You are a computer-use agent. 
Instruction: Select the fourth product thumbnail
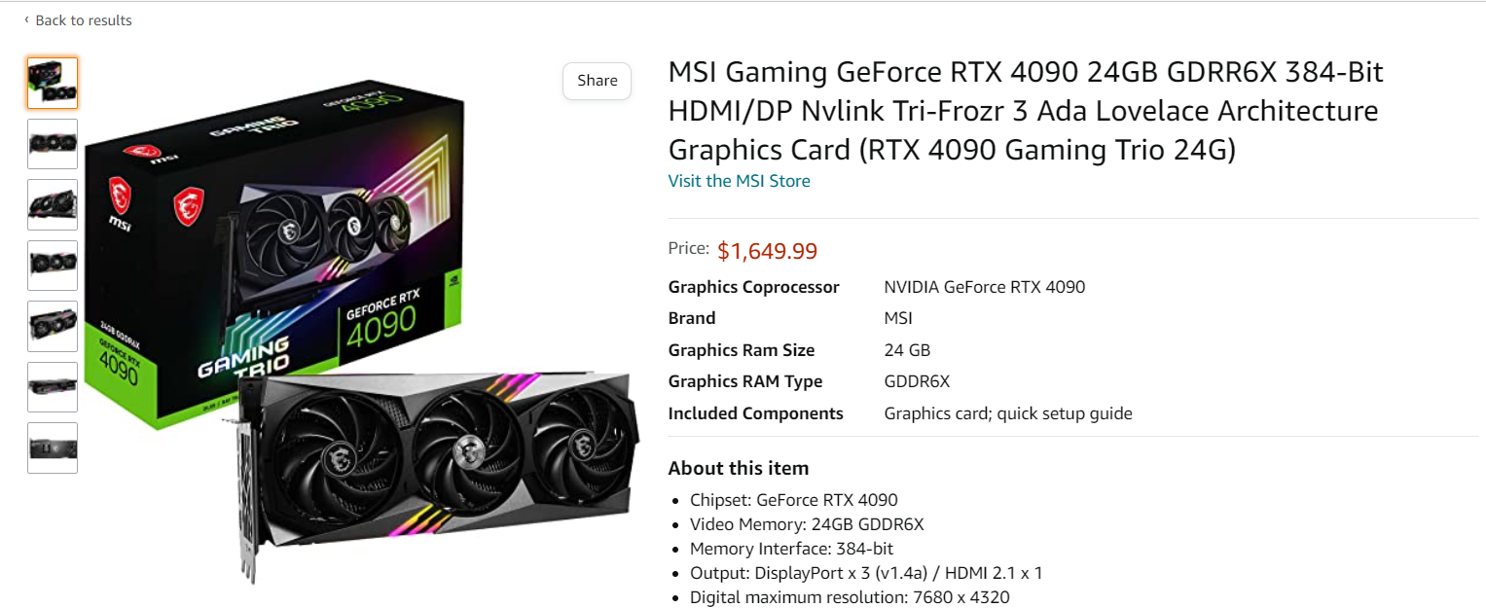pos(53,266)
